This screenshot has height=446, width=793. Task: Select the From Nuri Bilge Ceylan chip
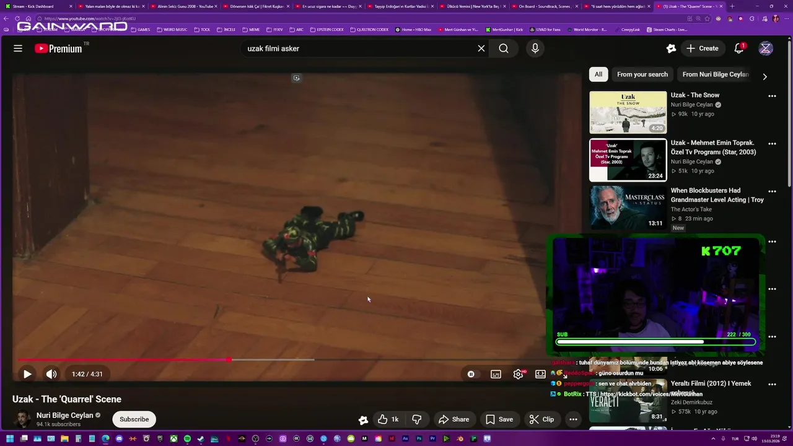[716, 74]
